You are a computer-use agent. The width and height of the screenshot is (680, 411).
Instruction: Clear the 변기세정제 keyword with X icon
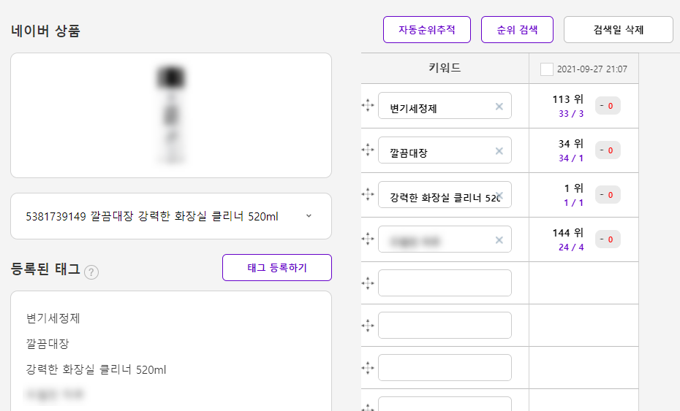(499, 107)
